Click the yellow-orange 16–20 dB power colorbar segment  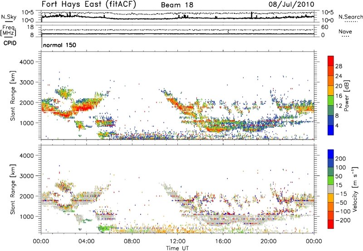331,90
